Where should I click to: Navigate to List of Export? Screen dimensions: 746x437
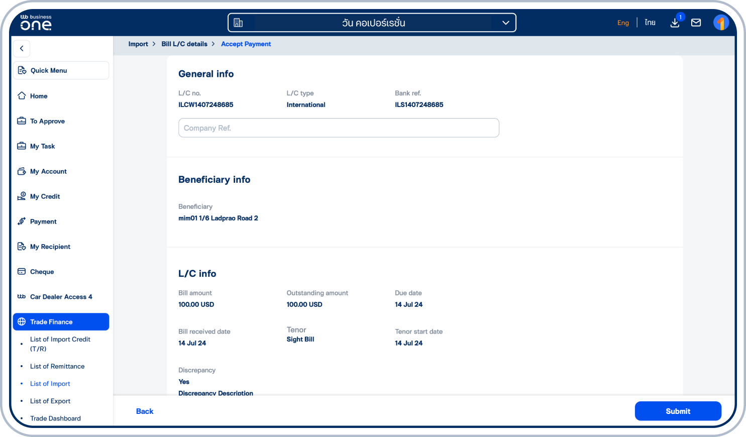point(50,401)
